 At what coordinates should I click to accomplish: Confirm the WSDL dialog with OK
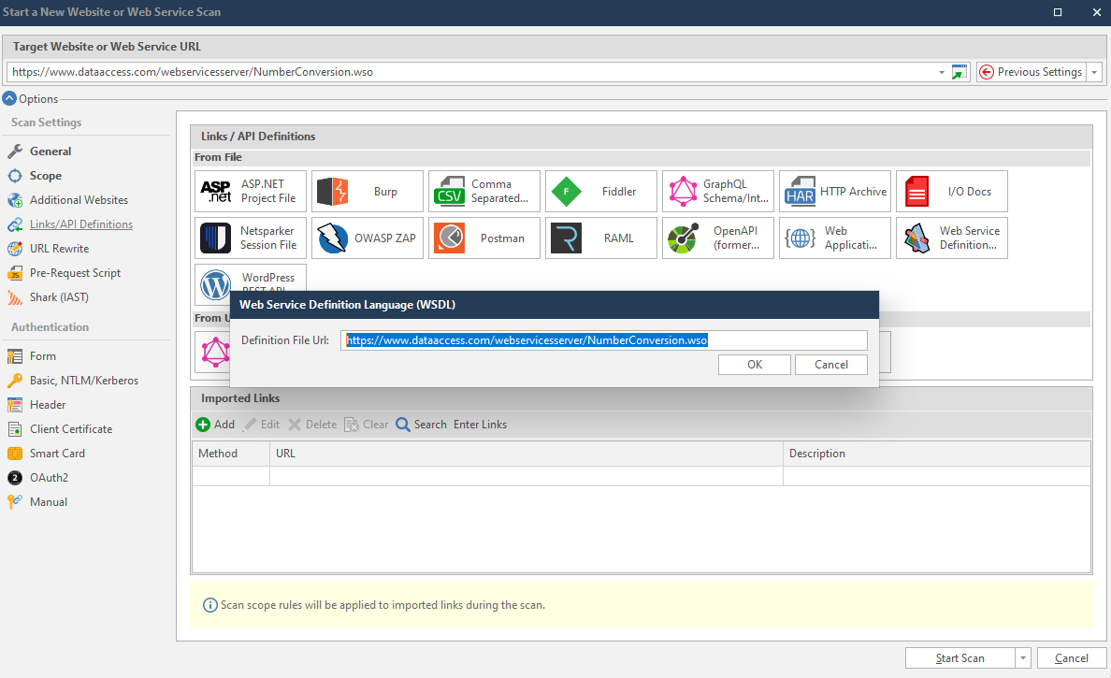click(x=755, y=365)
